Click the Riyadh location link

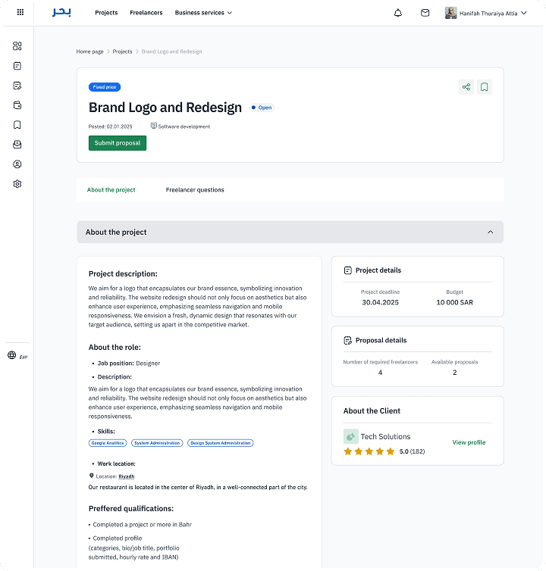127,476
